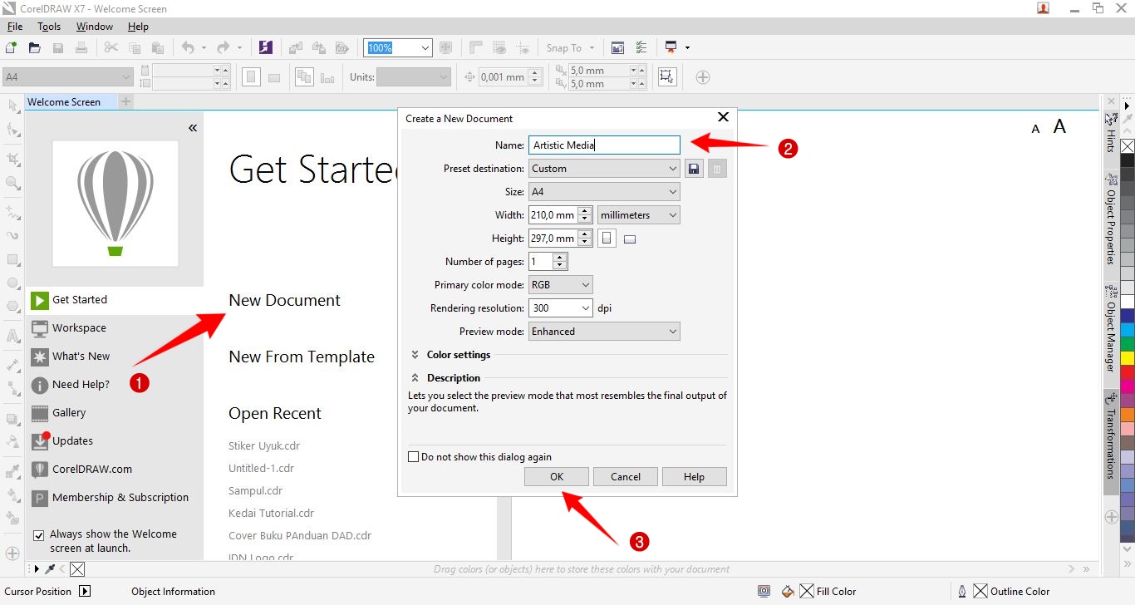Expand the Color settings section
This screenshot has height=605, width=1135.
click(415, 355)
